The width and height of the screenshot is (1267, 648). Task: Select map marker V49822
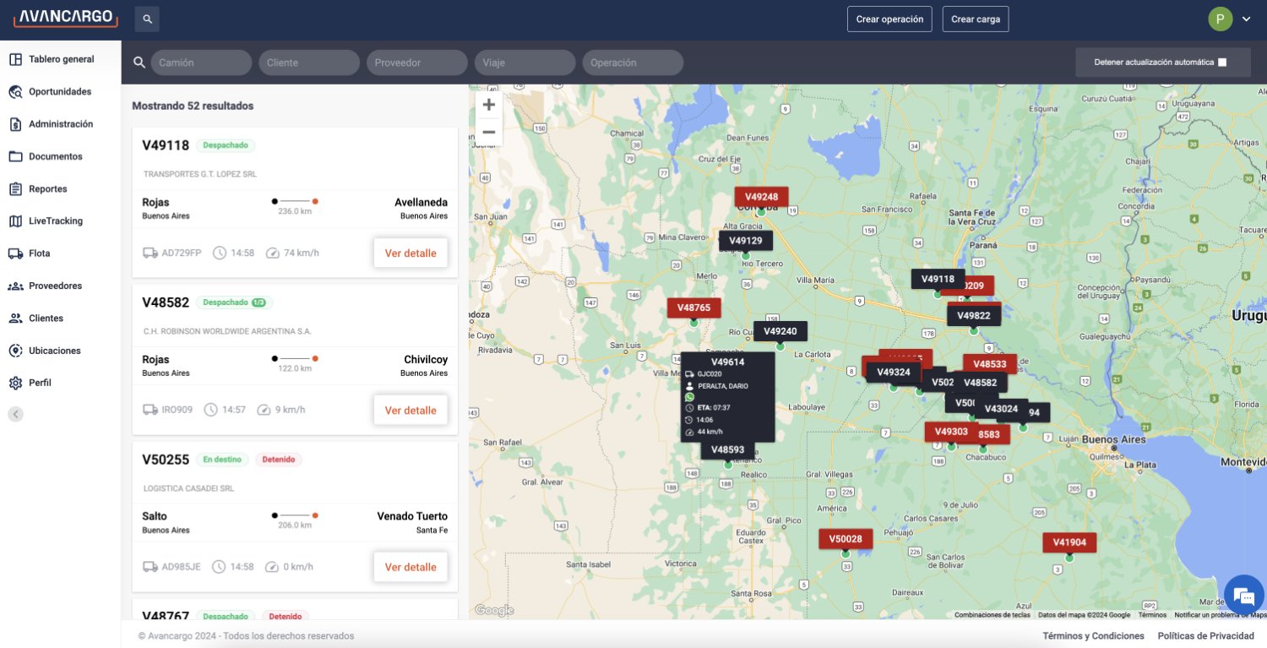tap(974, 316)
